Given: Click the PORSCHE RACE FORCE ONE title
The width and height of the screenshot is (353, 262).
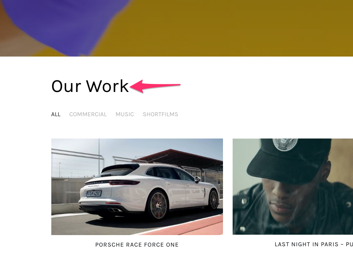Looking at the screenshot, I should coord(137,245).
